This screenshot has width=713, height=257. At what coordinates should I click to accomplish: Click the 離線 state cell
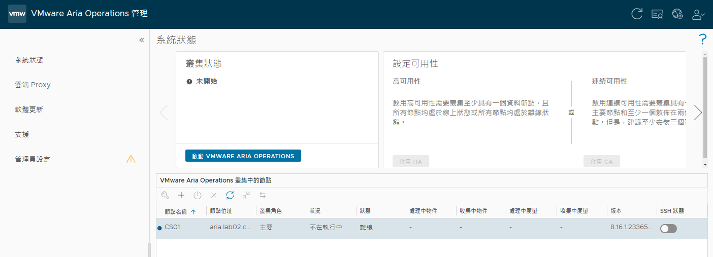pos(366,227)
